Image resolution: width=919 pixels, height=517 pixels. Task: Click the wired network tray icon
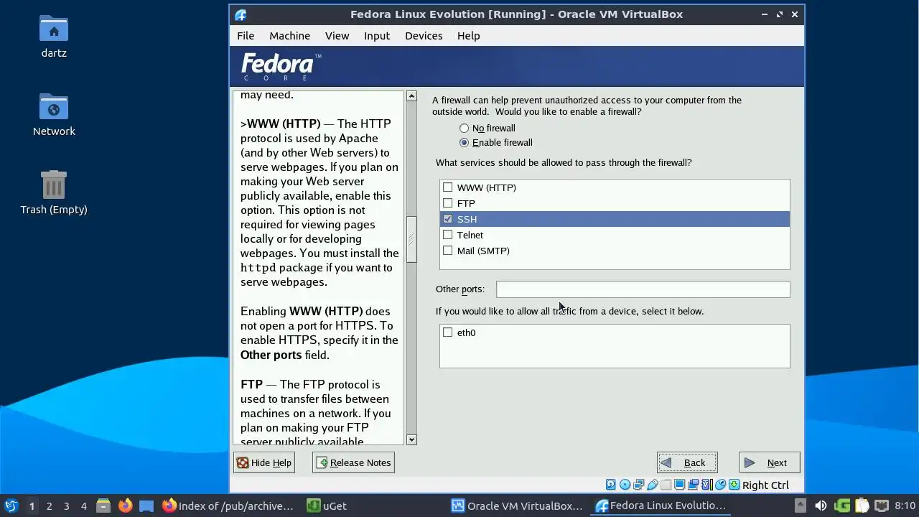coord(882,506)
